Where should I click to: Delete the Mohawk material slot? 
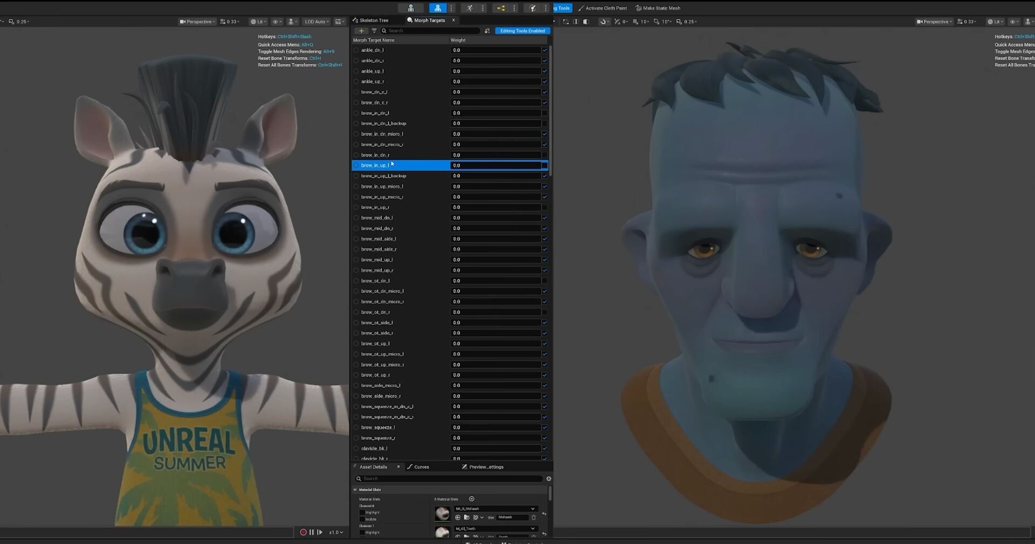(x=534, y=518)
